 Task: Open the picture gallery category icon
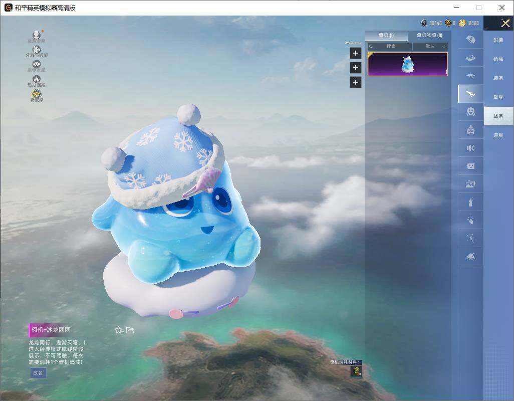(x=470, y=184)
